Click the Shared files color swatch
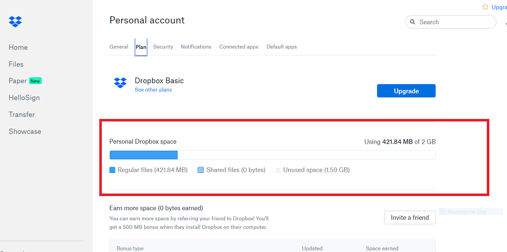Viewport: 507px width, 252px height. pos(201,170)
